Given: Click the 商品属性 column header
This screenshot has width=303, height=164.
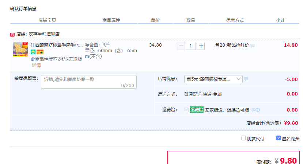Looking at the screenshot, I should (111, 20).
